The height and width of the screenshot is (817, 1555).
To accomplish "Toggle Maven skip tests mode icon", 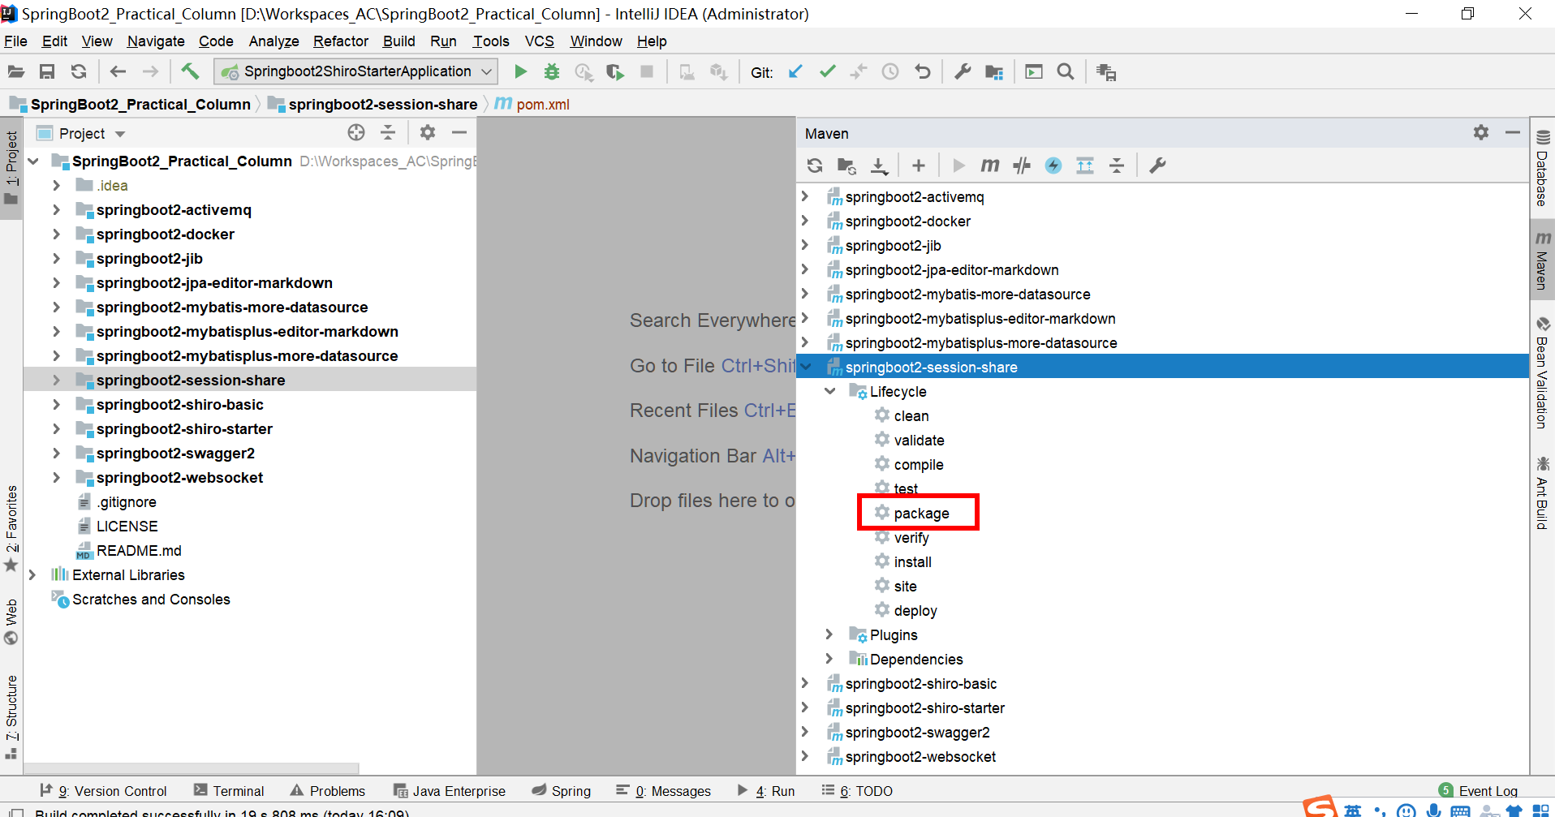I will (x=1053, y=166).
